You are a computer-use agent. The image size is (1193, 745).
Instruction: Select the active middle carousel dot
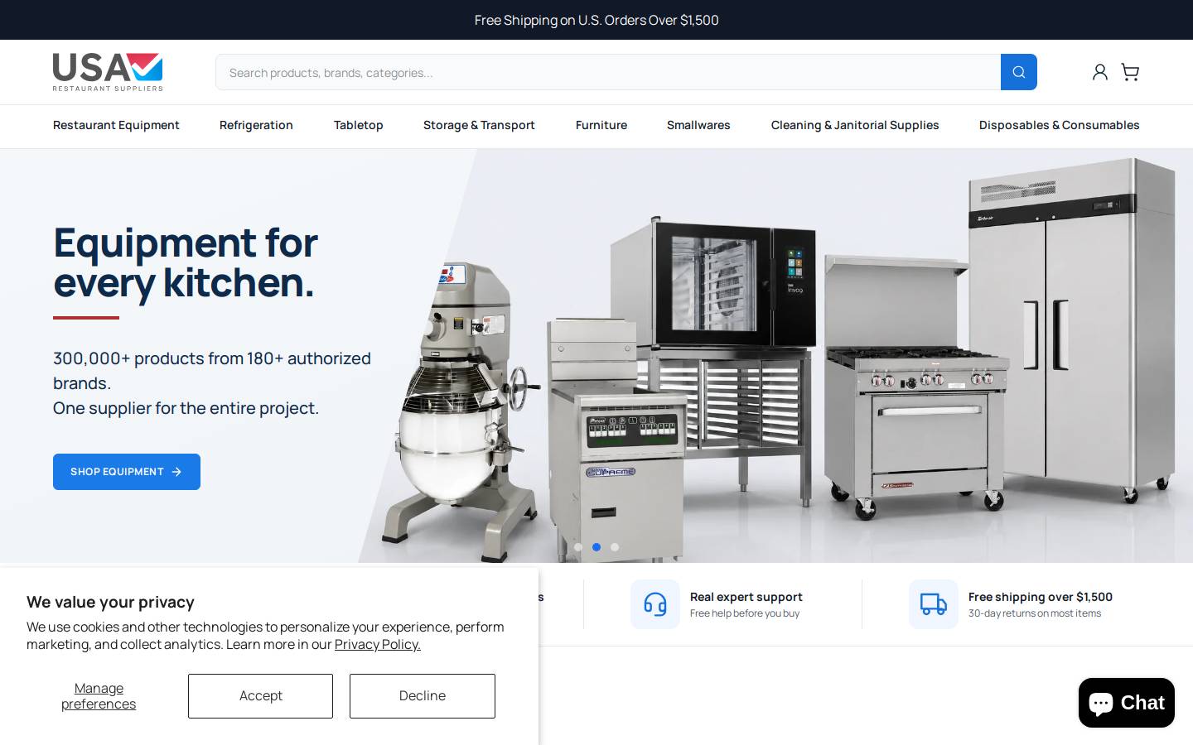point(596,547)
